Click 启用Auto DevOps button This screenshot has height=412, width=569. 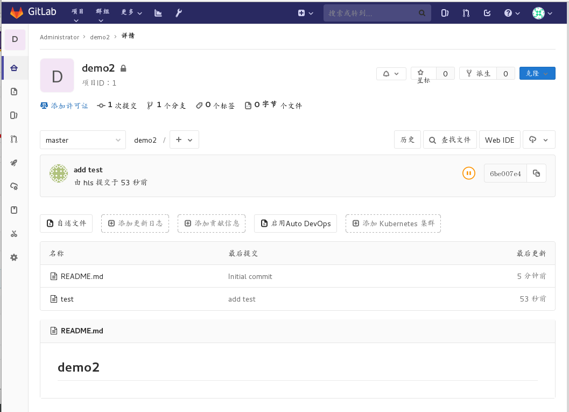296,224
